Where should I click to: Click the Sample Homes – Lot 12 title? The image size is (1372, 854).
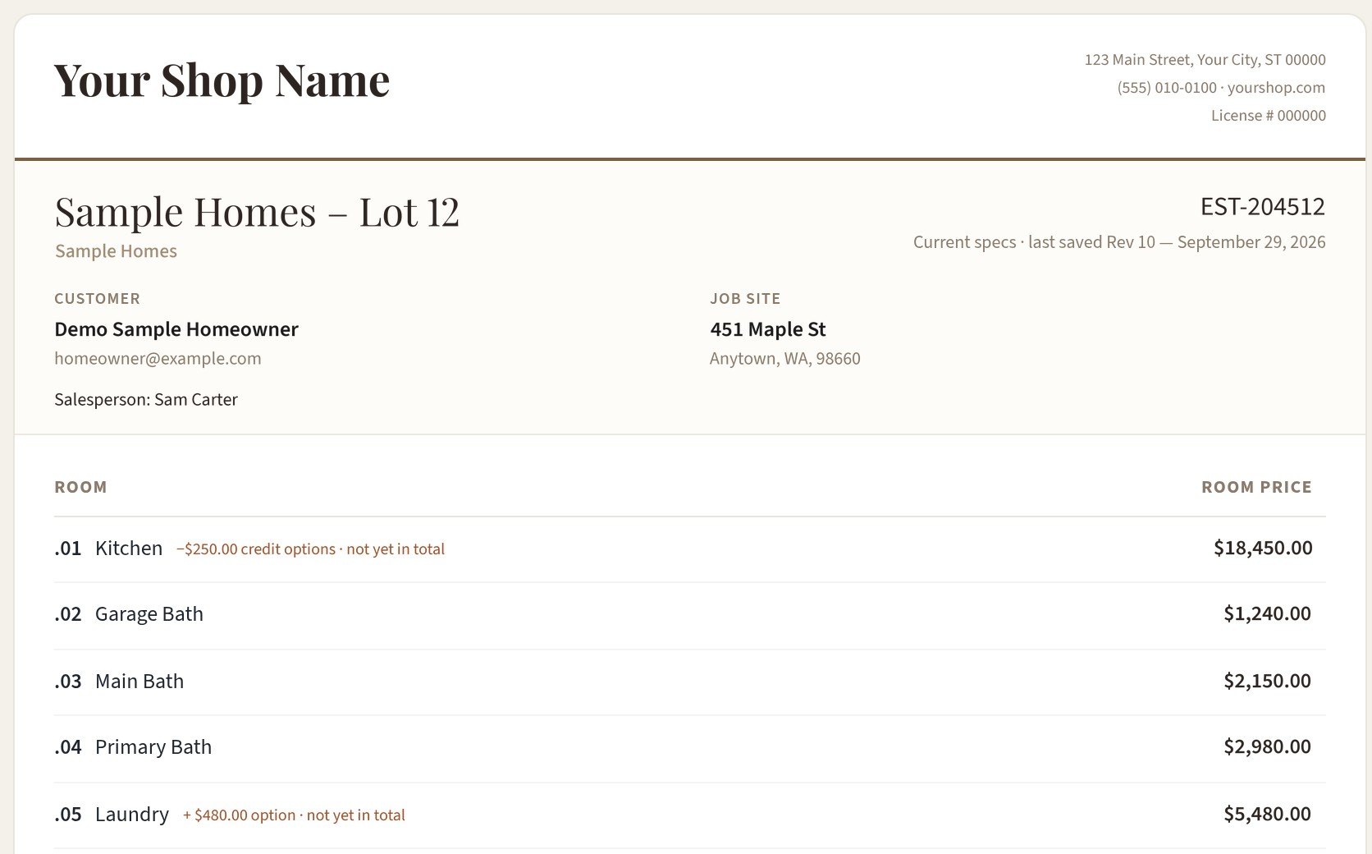257,212
